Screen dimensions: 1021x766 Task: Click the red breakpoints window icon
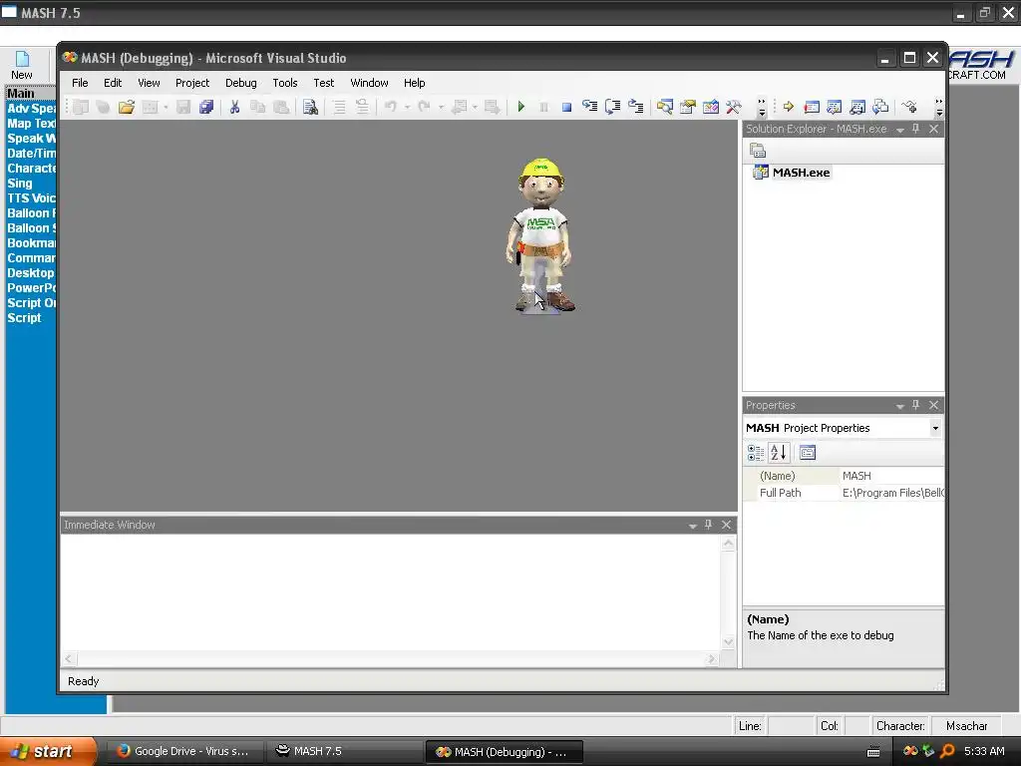pyautogui.click(x=812, y=107)
